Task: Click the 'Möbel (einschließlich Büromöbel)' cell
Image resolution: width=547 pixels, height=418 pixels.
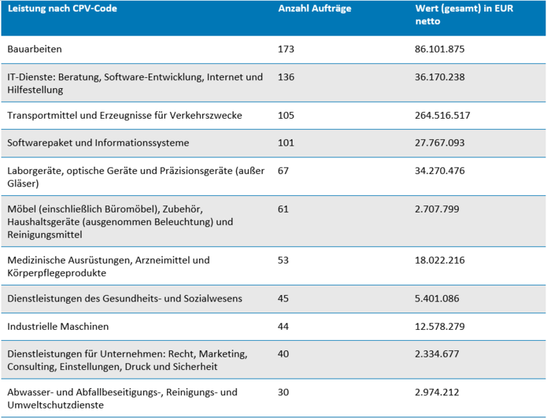Action: click(120, 221)
